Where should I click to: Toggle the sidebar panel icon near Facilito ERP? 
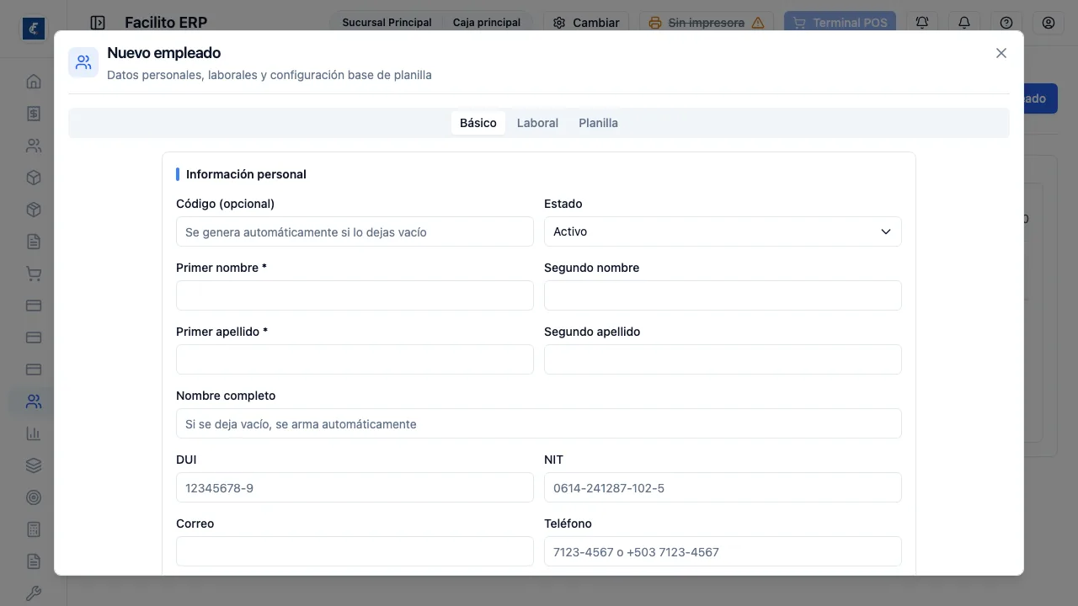(98, 23)
